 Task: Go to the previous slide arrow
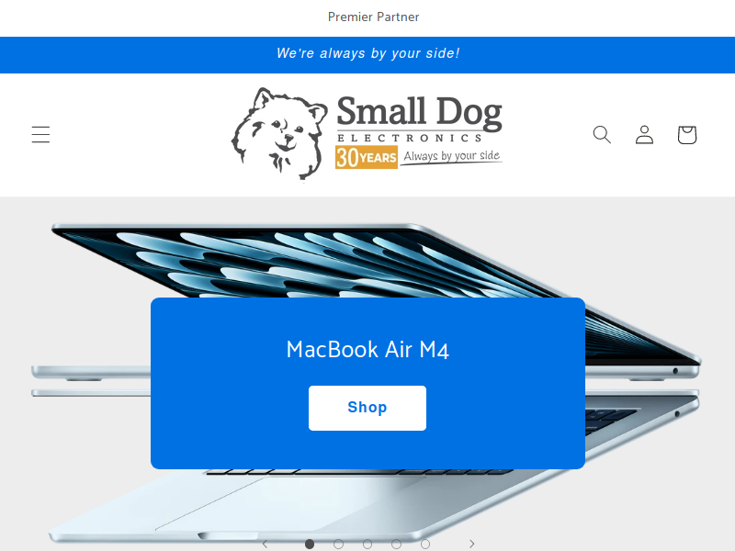(265, 544)
